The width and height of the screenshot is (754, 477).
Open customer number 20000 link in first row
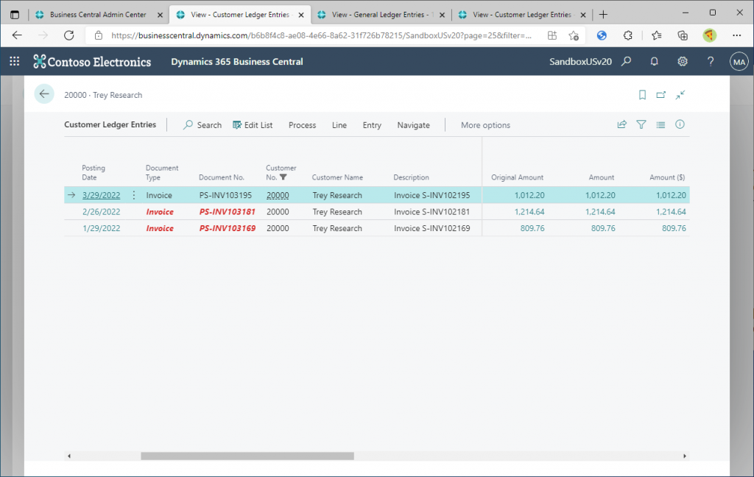[278, 195]
